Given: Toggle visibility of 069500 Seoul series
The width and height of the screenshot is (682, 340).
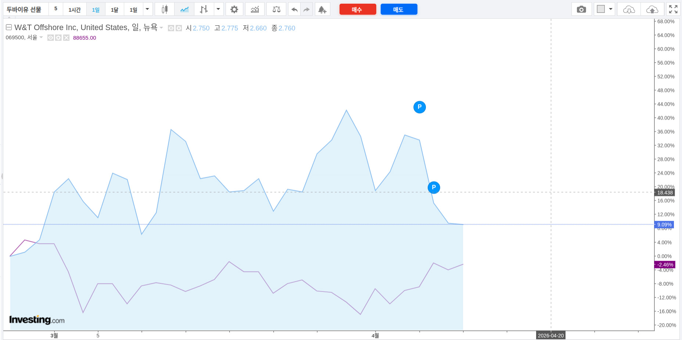Looking at the screenshot, I should 51,38.
